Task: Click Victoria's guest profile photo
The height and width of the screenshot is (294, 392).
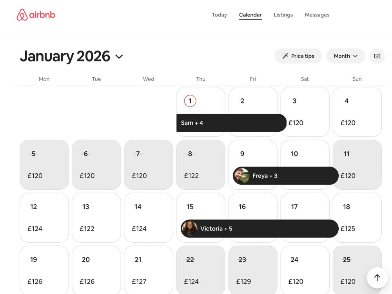Action: click(x=189, y=229)
